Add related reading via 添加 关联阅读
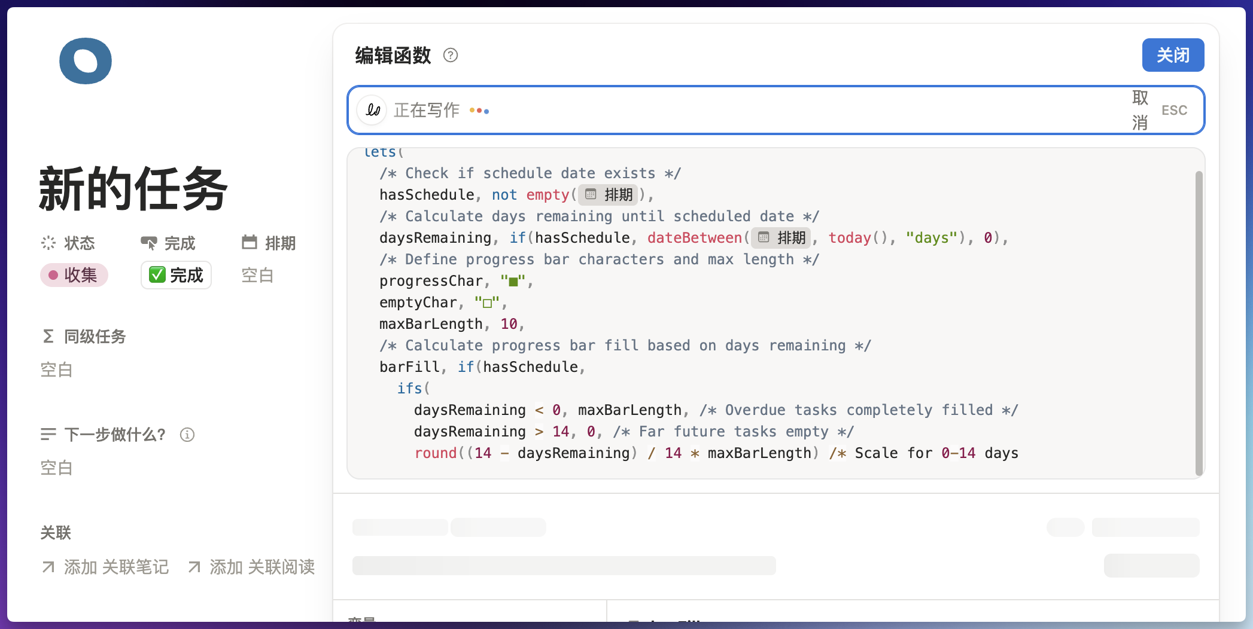Screen dimensions: 1253x629 [251, 567]
